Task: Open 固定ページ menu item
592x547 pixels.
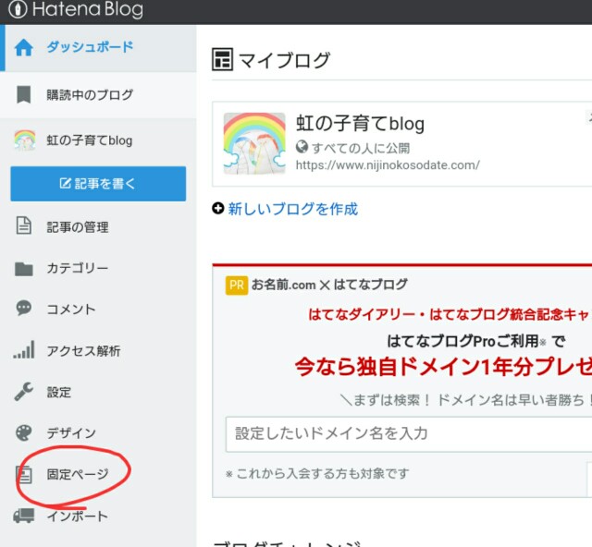Action: click(78, 474)
